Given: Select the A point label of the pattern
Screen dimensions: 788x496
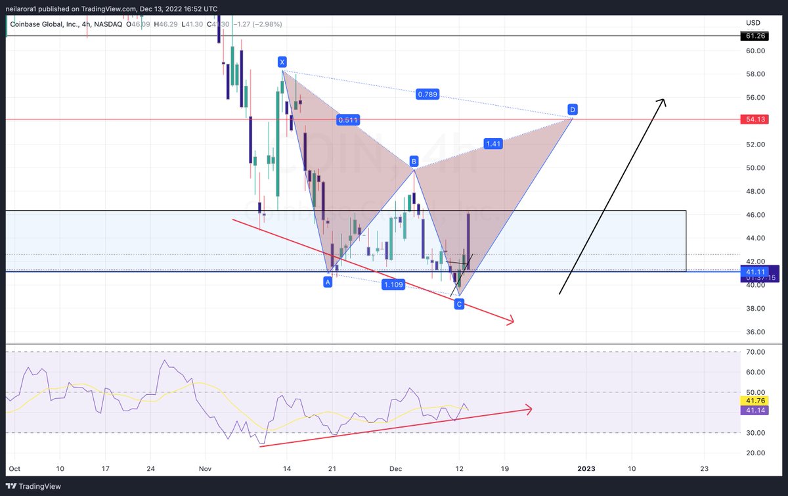Looking at the screenshot, I should 327,282.
